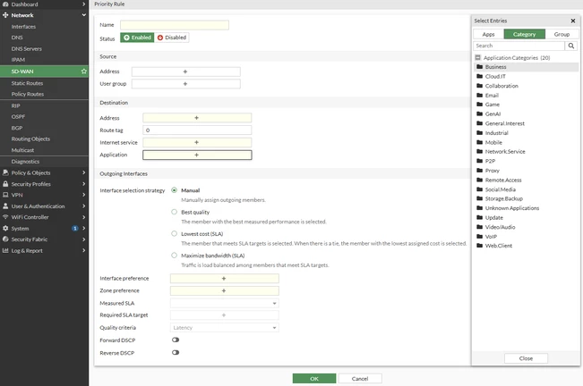Switch to the Category tab

coord(525,34)
